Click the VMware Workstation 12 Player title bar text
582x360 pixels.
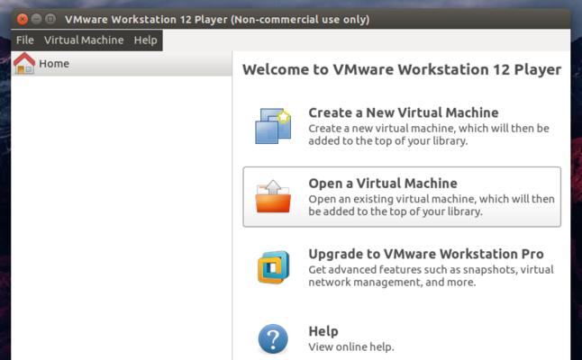tap(217, 19)
